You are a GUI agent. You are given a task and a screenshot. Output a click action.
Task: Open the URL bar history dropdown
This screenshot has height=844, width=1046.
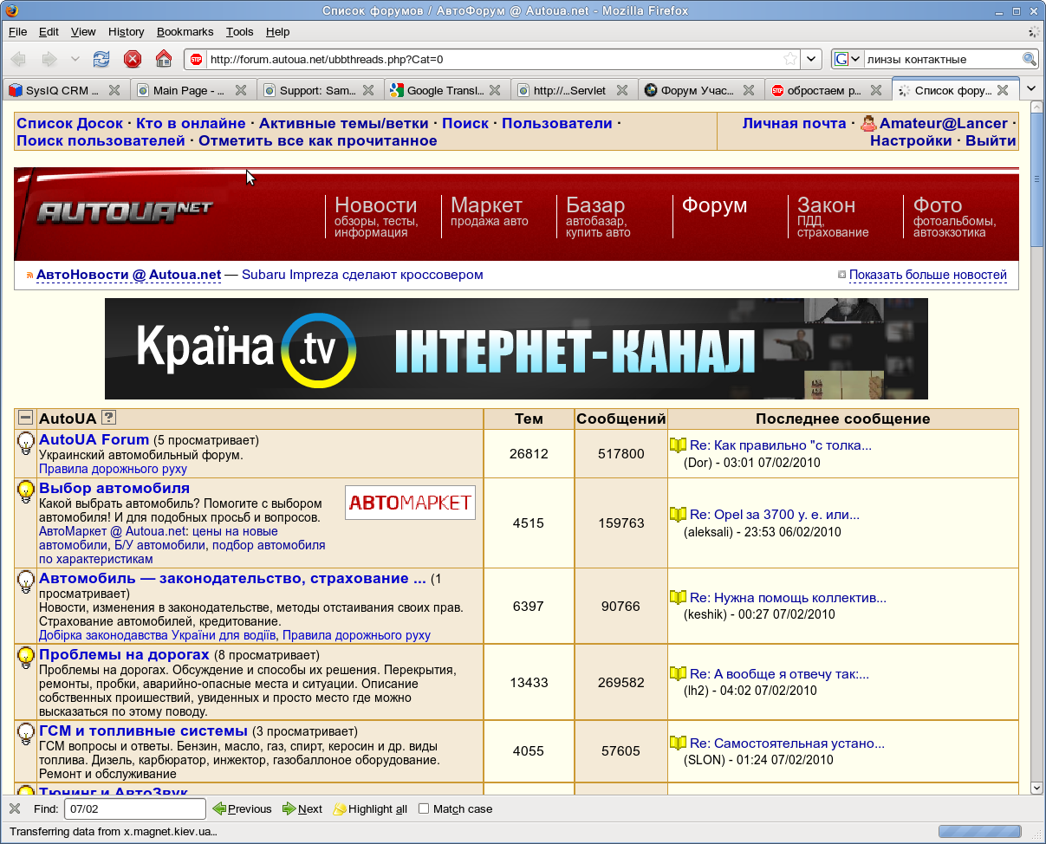point(812,59)
